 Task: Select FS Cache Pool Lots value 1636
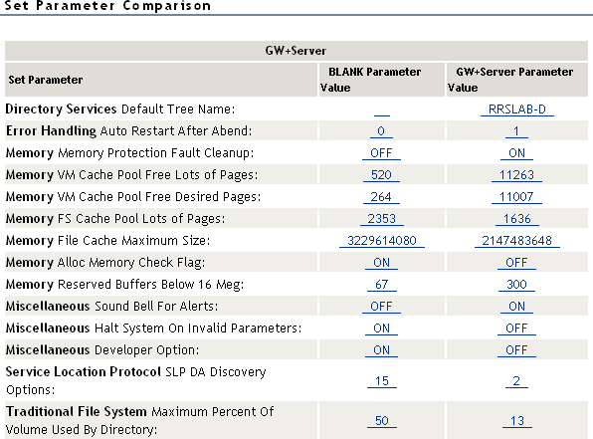tap(517, 219)
